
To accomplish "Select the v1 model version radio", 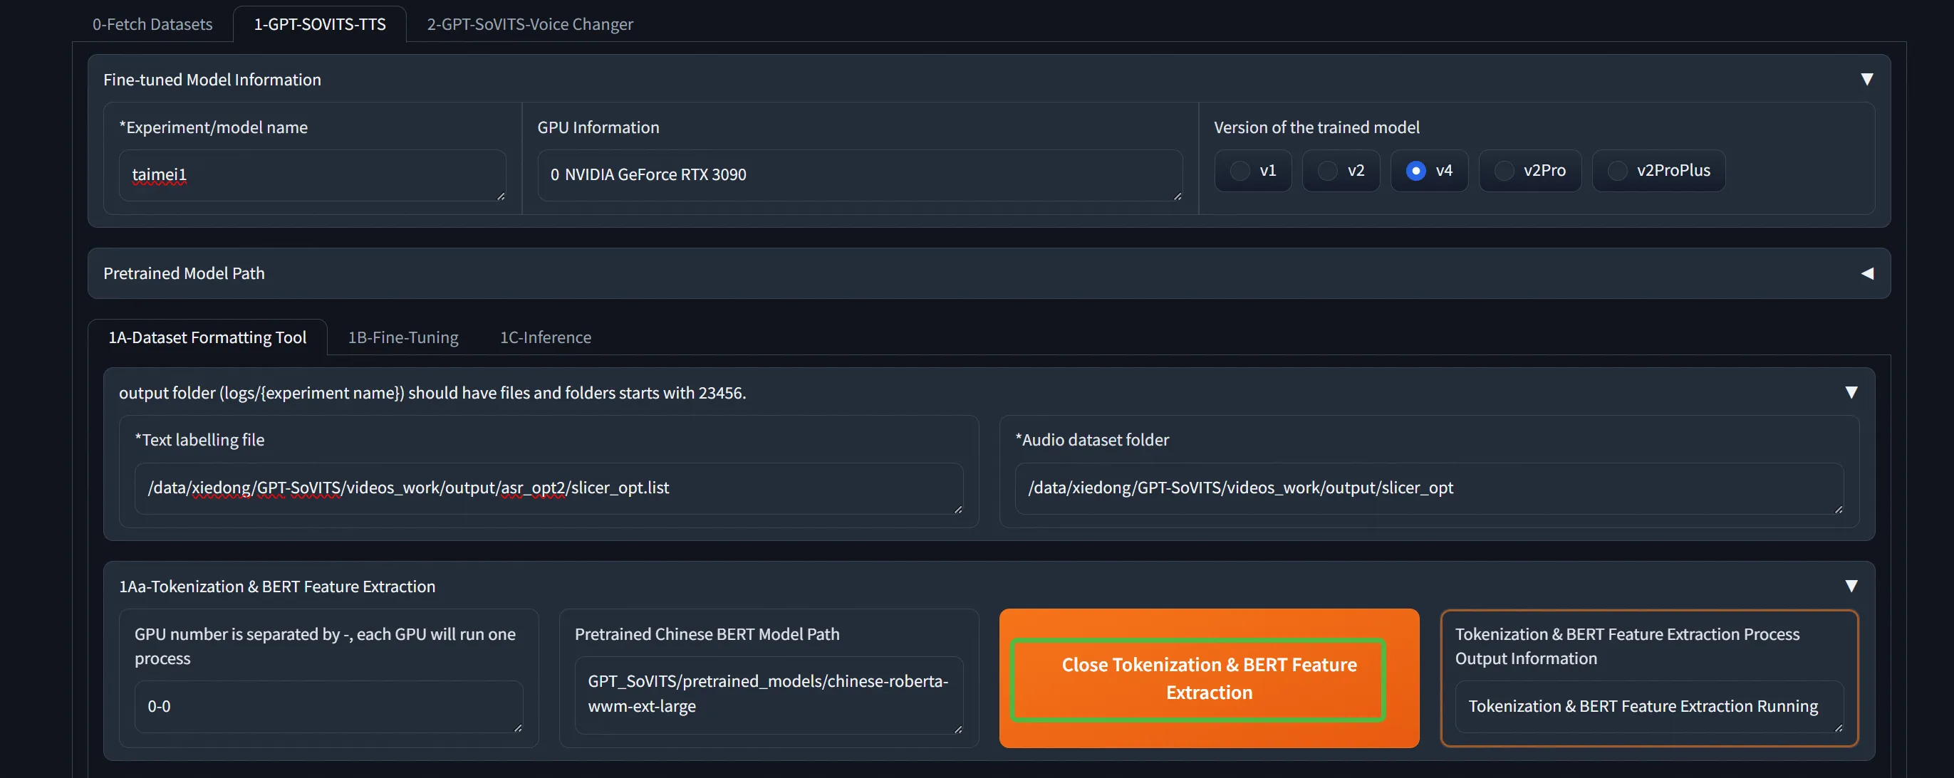I will (1240, 171).
